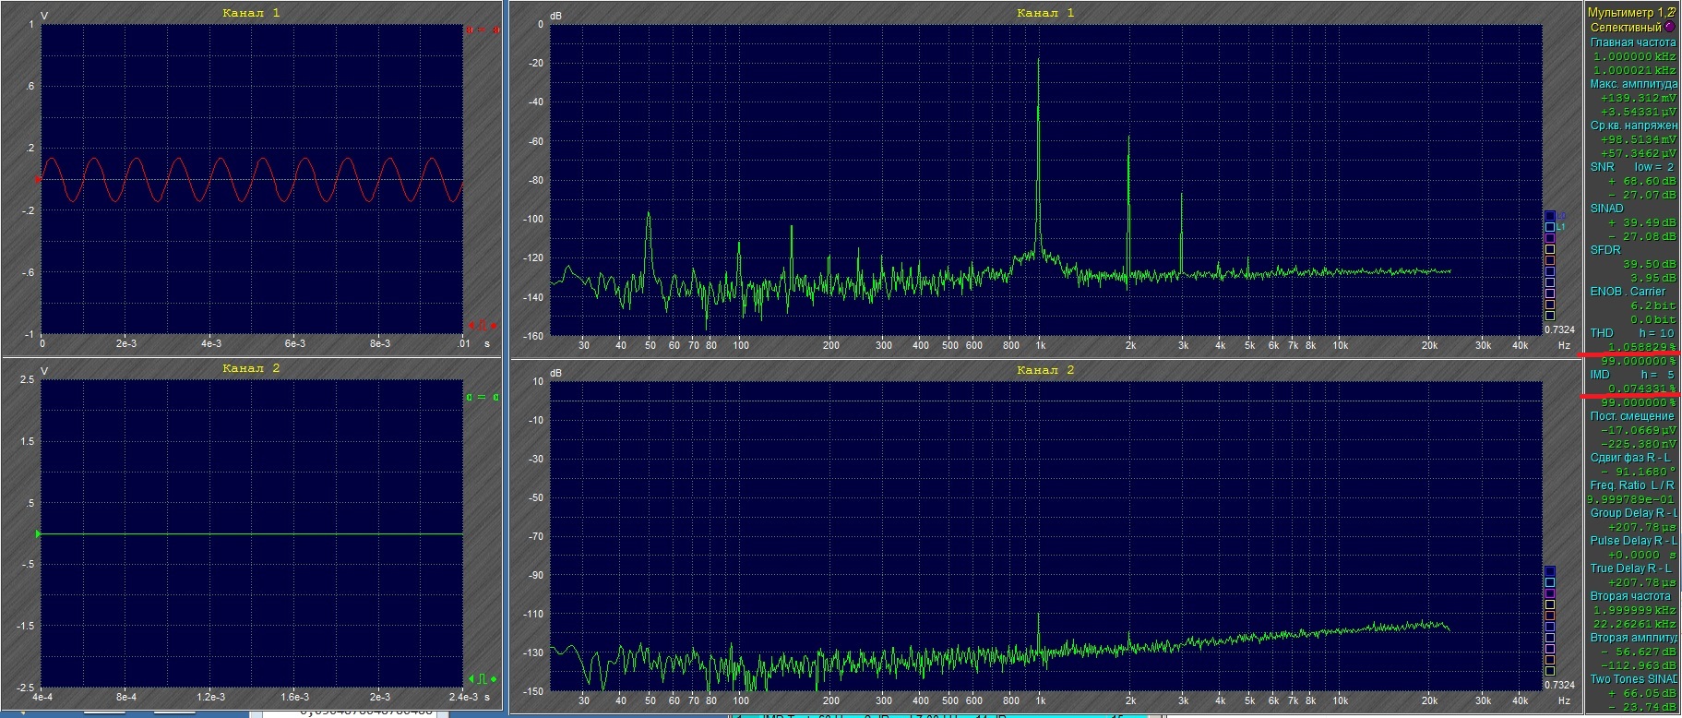Screen dimensions: 1682x718
Task: Click the SNR low = 2 label
Action: point(1632,167)
